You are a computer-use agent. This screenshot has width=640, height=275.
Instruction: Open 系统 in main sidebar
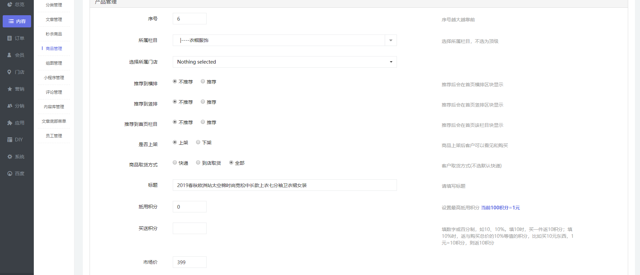[x=17, y=157]
